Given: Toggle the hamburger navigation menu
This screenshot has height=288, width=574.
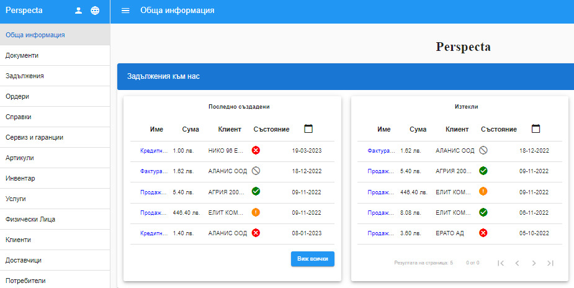Looking at the screenshot, I should 125,11.
